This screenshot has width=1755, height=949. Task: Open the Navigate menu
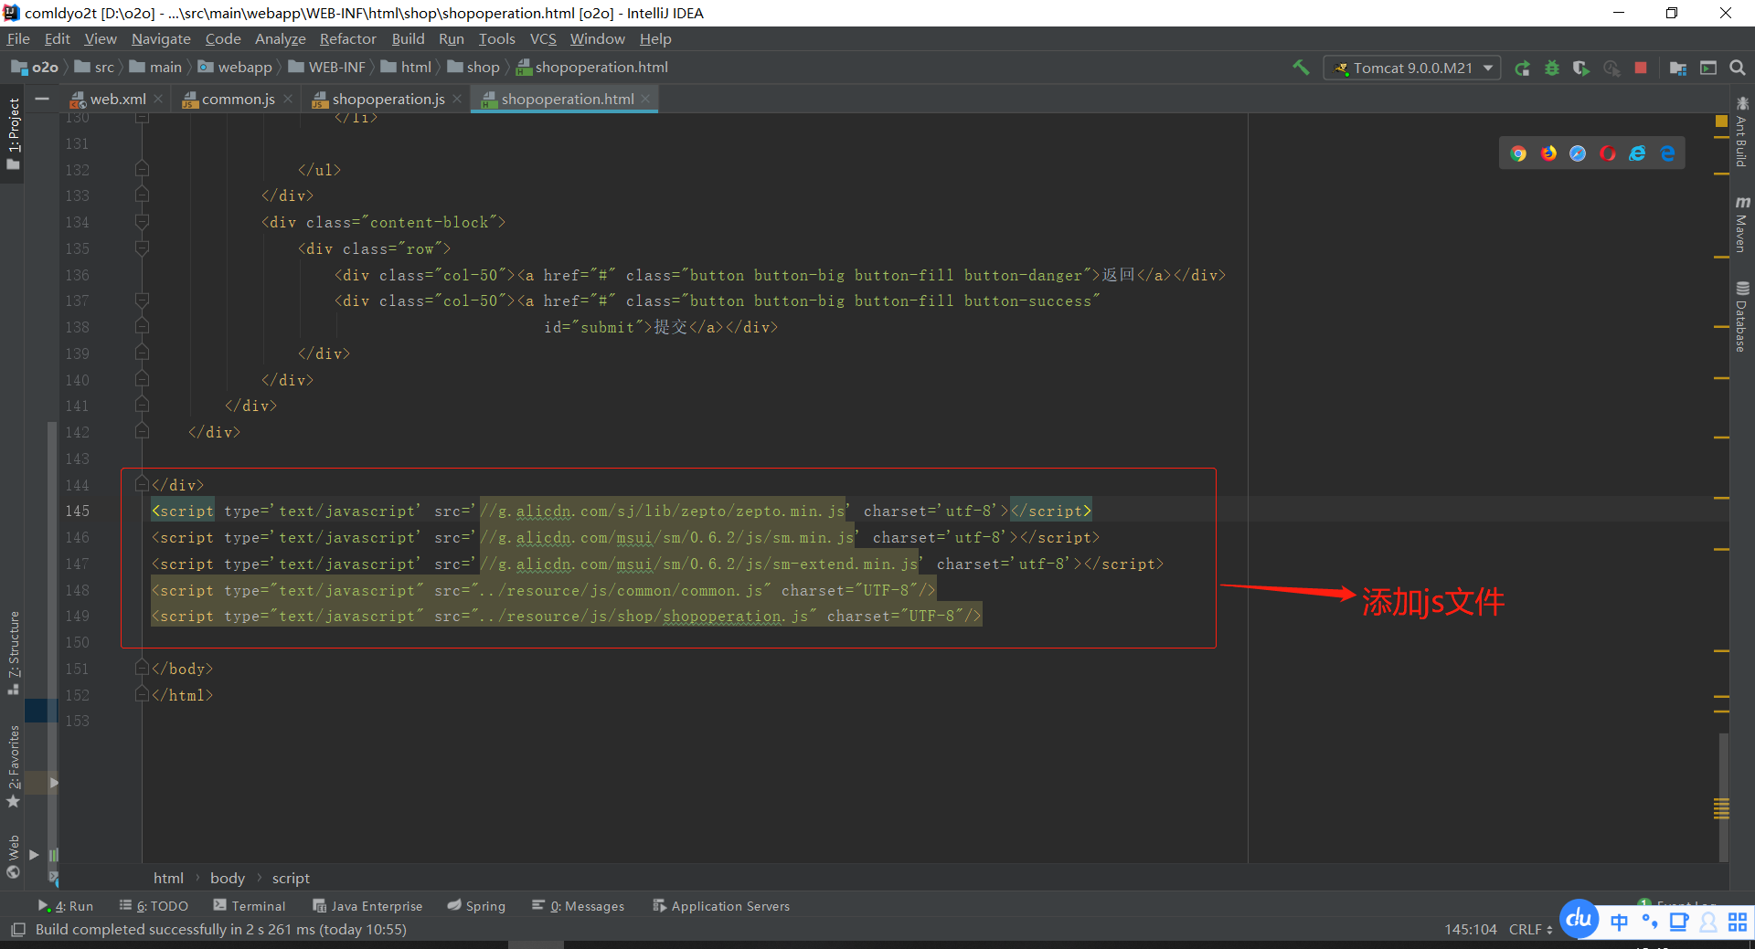pos(161,38)
